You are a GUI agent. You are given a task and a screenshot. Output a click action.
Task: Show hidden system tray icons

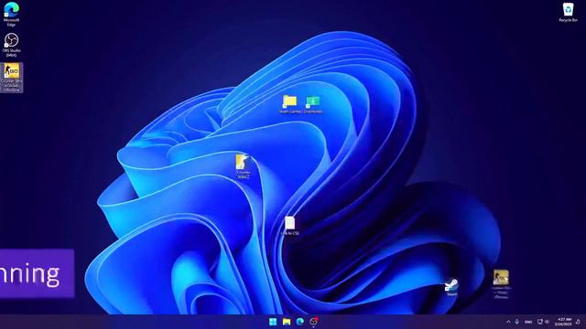(x=508, y=322)
